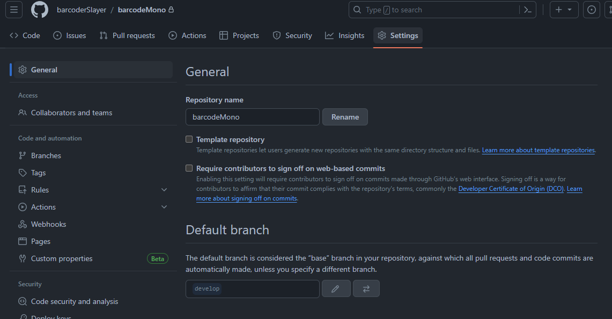This screenshot has width=612, height=319.
Task: Switch to the Insights tab
Action: click(344, 35)
